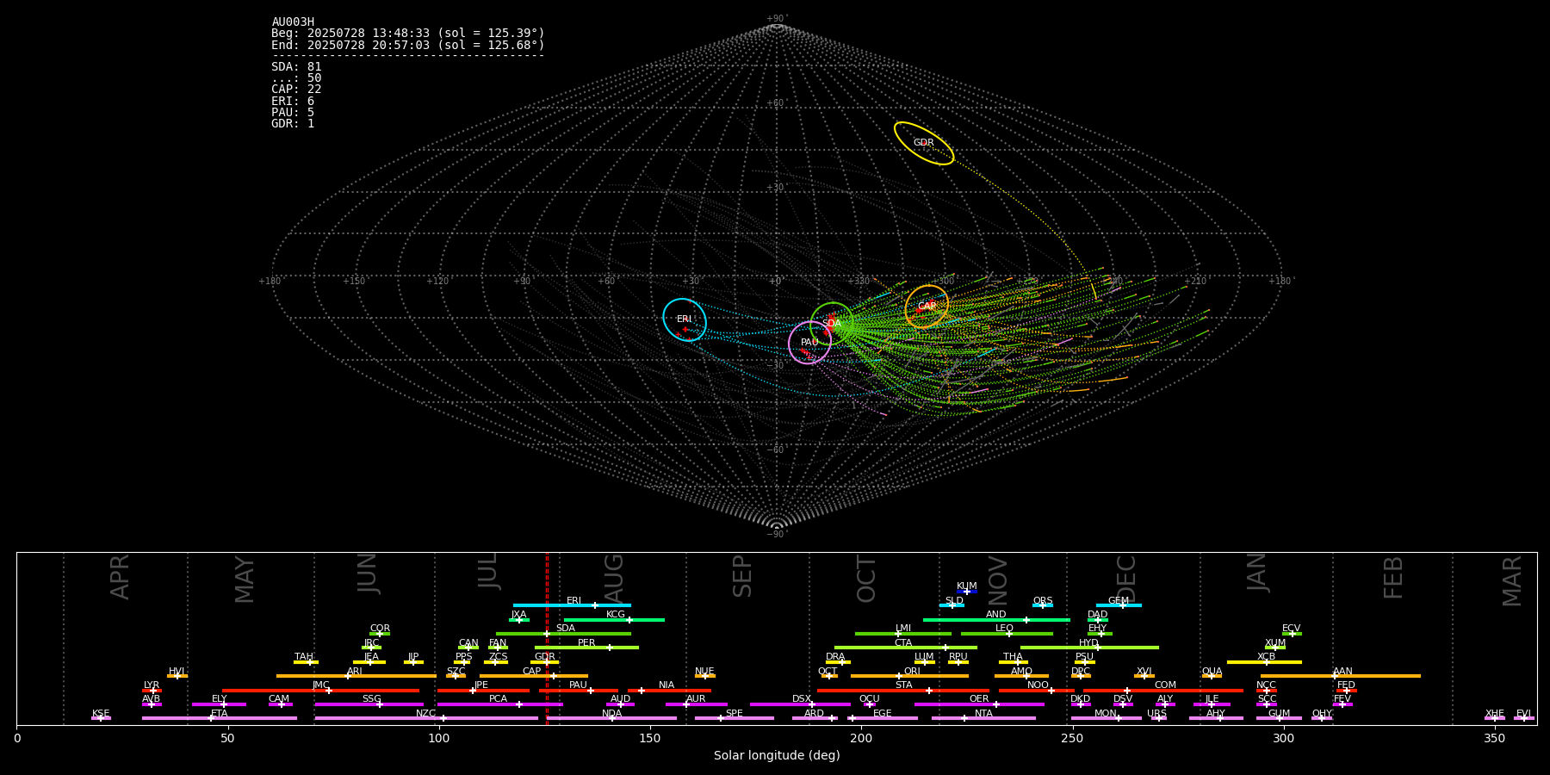Click the 'SDA: 81' count in legend
This screenshot has width=1550, height=775.
click(296, 67)
